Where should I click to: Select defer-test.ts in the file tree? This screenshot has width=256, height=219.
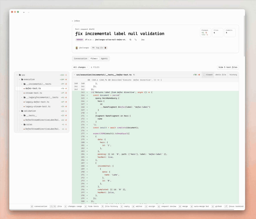(42, 88)
